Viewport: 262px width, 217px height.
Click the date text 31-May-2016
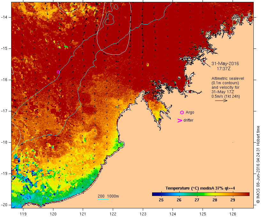(x=225, y=64)
